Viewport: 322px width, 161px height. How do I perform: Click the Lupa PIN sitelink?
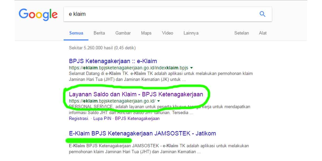point(102,119)
